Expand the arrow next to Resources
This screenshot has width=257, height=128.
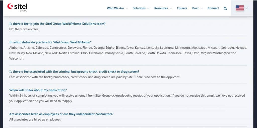171,9
